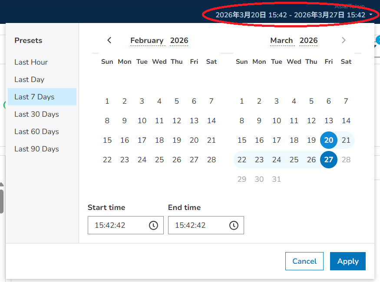Open the February month selector
The image size is (380, 282).
147,40
